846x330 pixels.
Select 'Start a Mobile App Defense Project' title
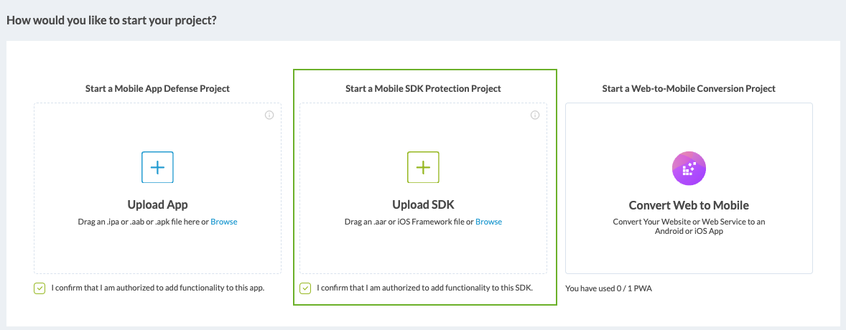[157, 89]
